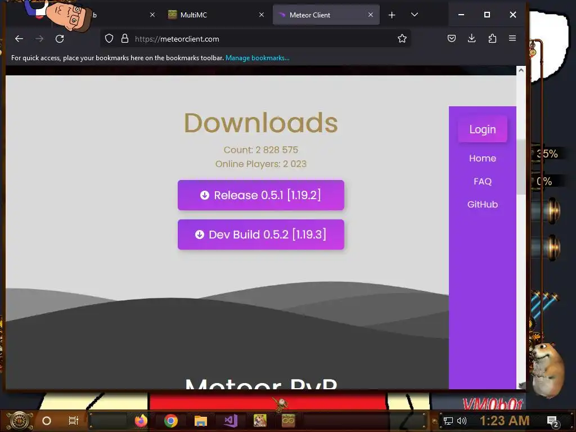
Task: Click the page scrollbar up arrow
Action: coord(521,70)
